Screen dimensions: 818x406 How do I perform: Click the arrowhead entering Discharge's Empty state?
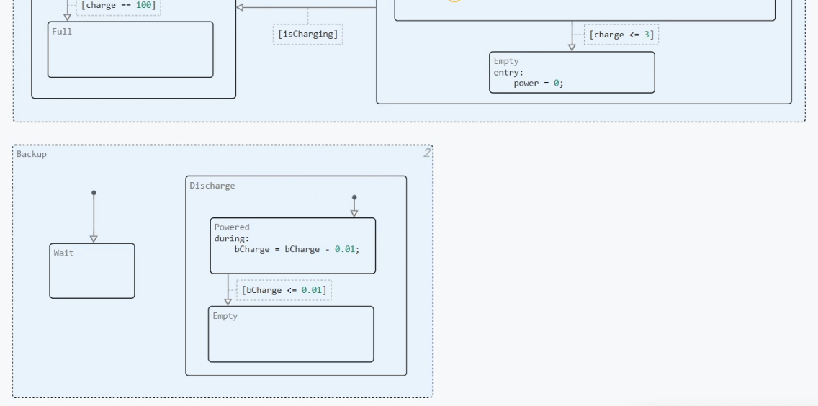tap(228, 302)
